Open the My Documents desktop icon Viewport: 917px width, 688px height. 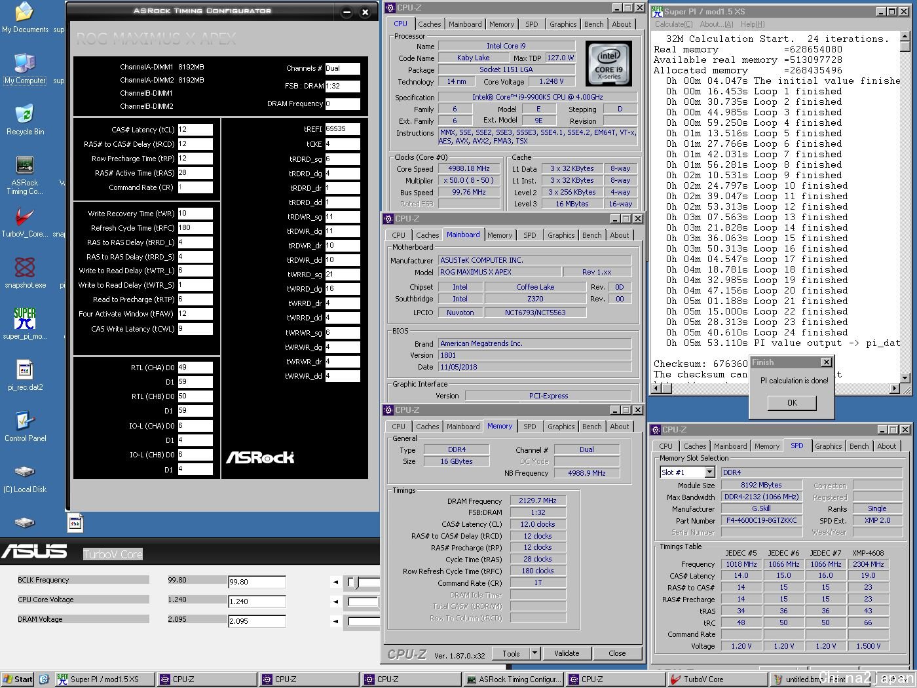coord(25,18)
